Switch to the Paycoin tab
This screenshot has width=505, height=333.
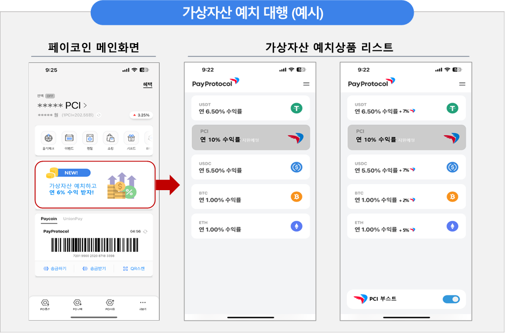coord(49,219)
